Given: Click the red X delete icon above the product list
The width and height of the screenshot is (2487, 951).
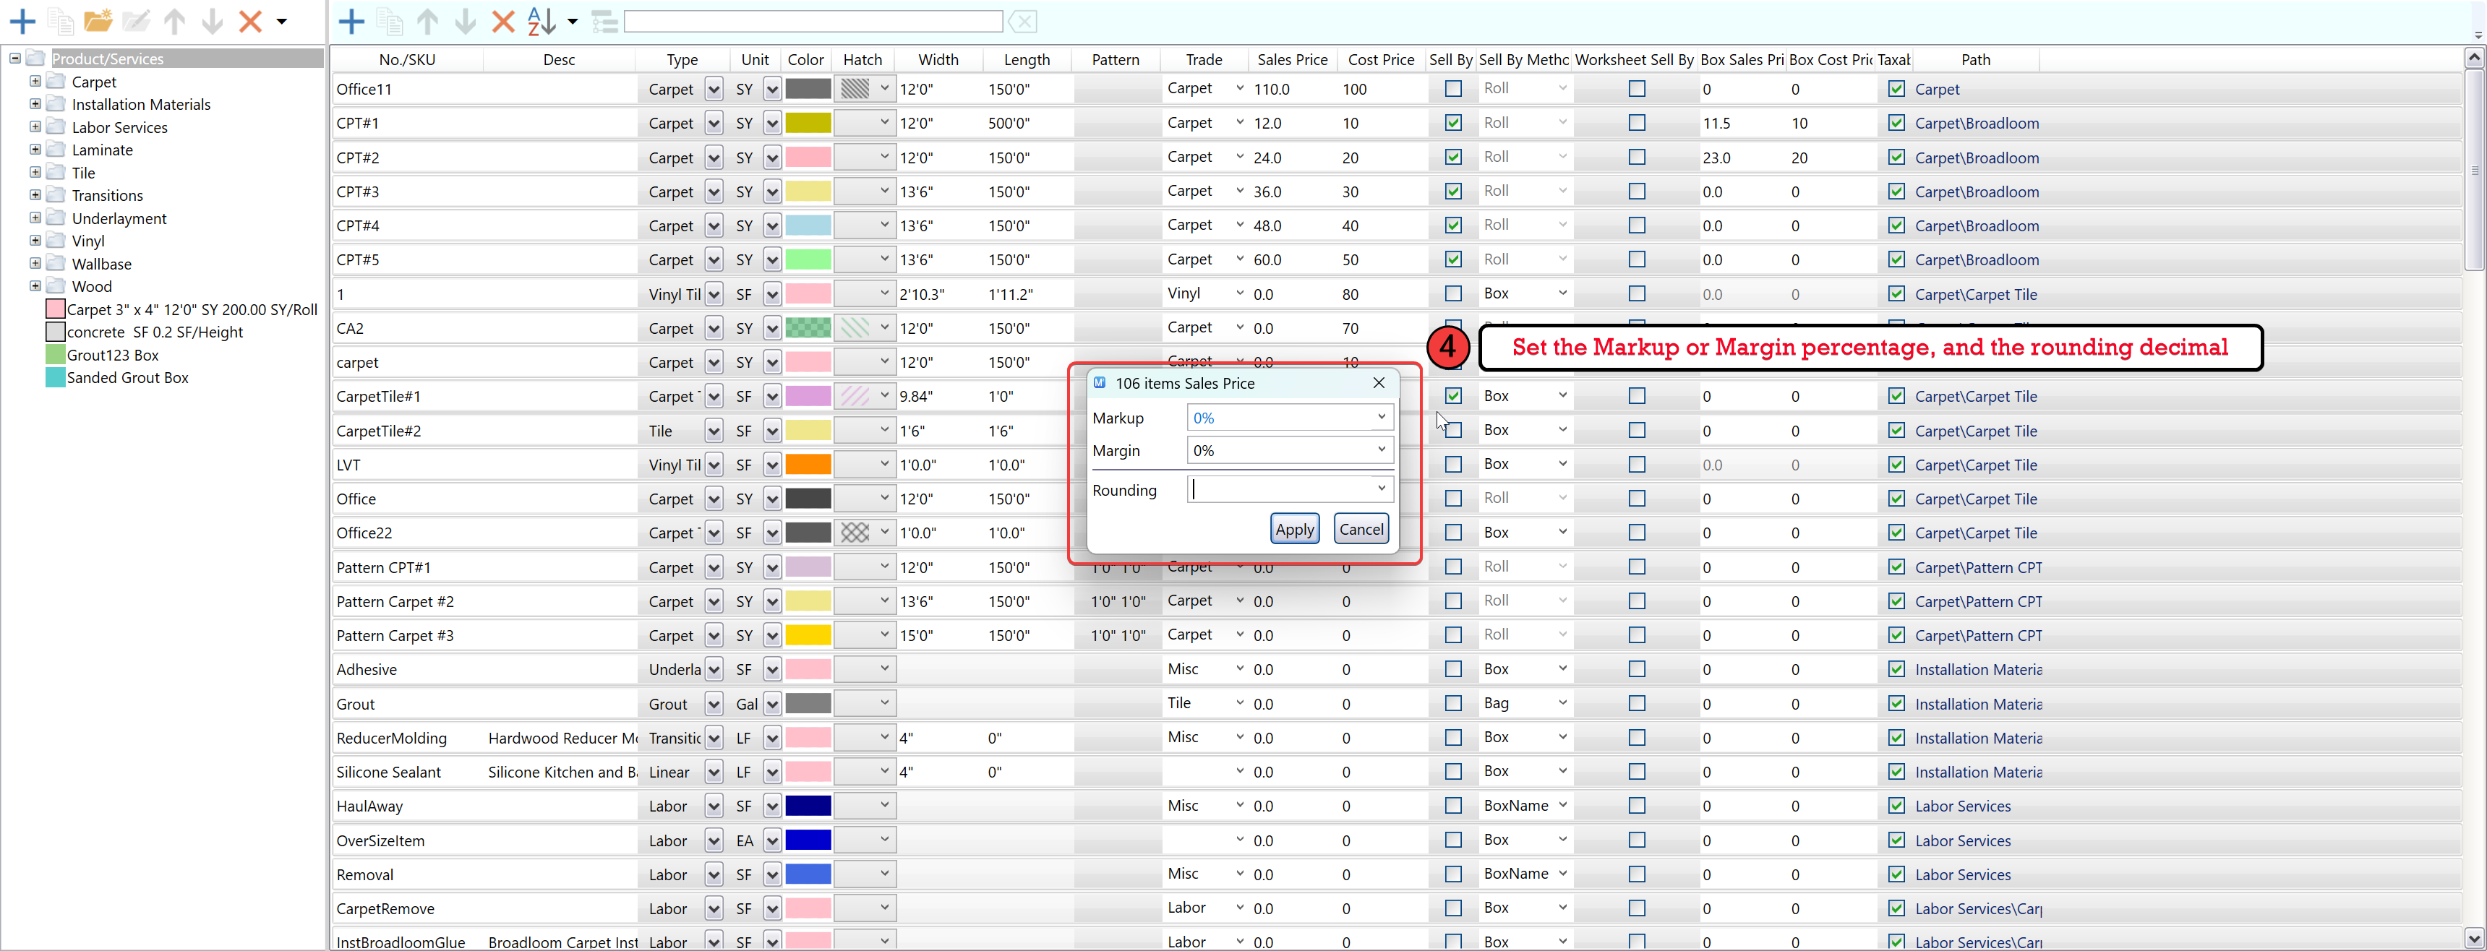Looking at the screenshot, I should [x=503, y=21].
